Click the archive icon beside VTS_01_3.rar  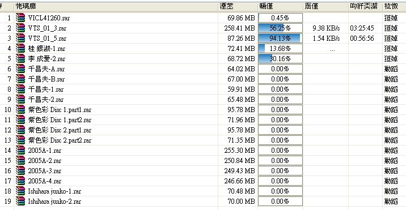(20, 28)
